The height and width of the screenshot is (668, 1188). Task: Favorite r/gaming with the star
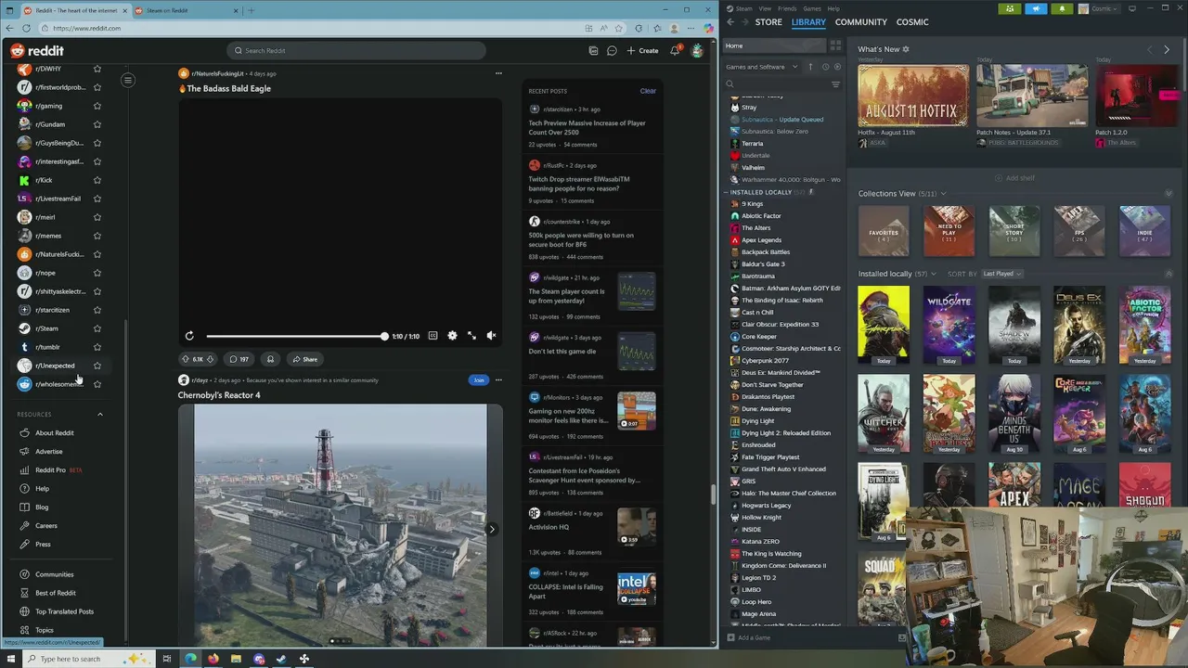97,106
